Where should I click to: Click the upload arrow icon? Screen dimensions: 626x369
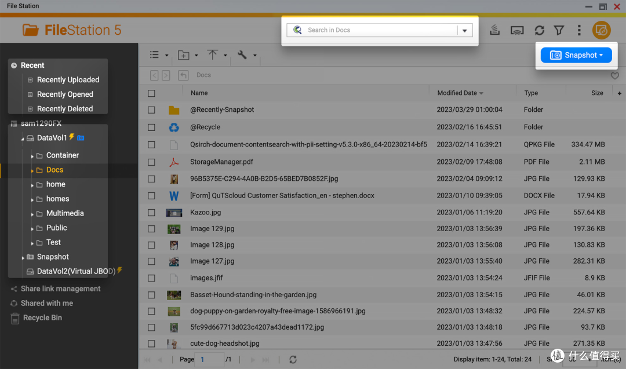212,54
